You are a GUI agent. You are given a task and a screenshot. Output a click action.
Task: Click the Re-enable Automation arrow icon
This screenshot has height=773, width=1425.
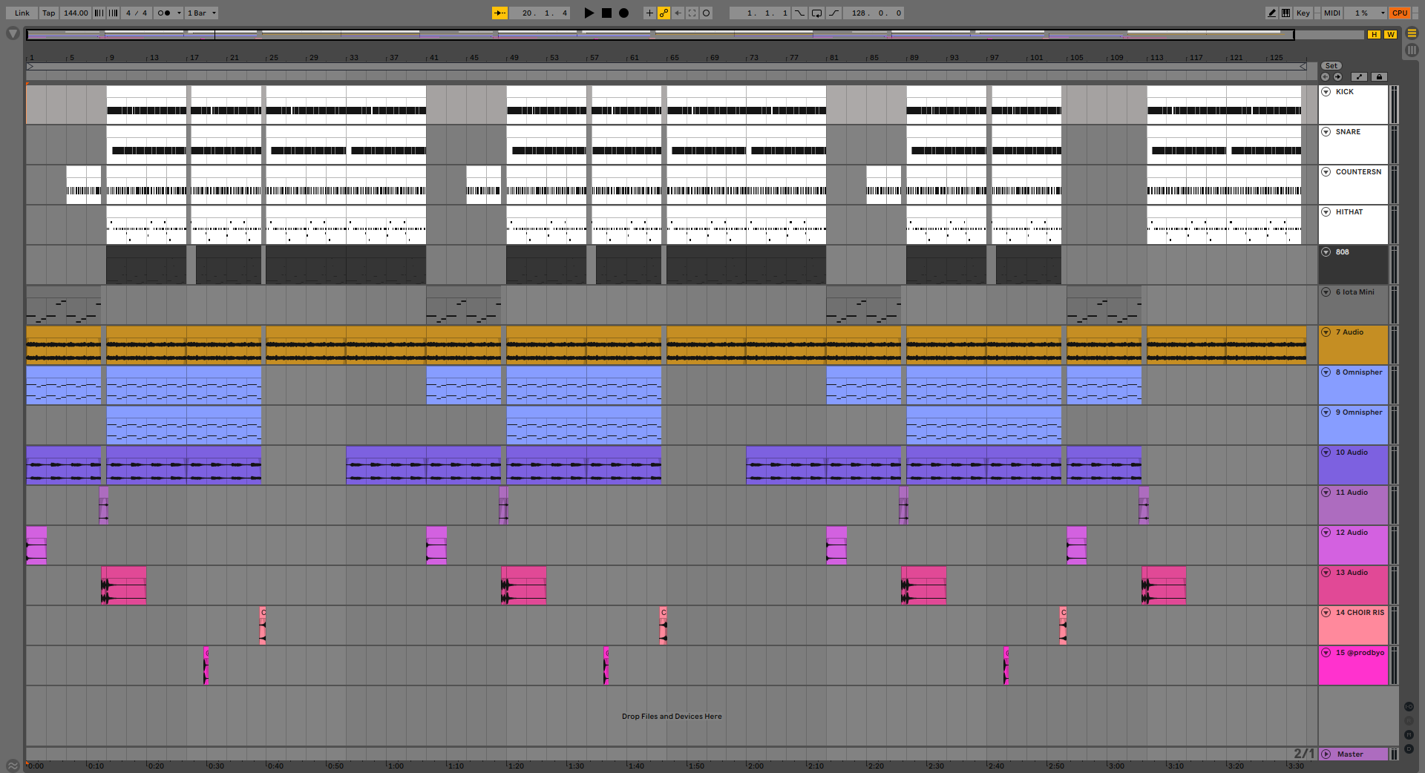678,13
